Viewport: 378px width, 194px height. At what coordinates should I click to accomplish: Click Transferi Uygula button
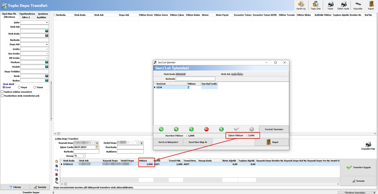(x=358, y=167)
